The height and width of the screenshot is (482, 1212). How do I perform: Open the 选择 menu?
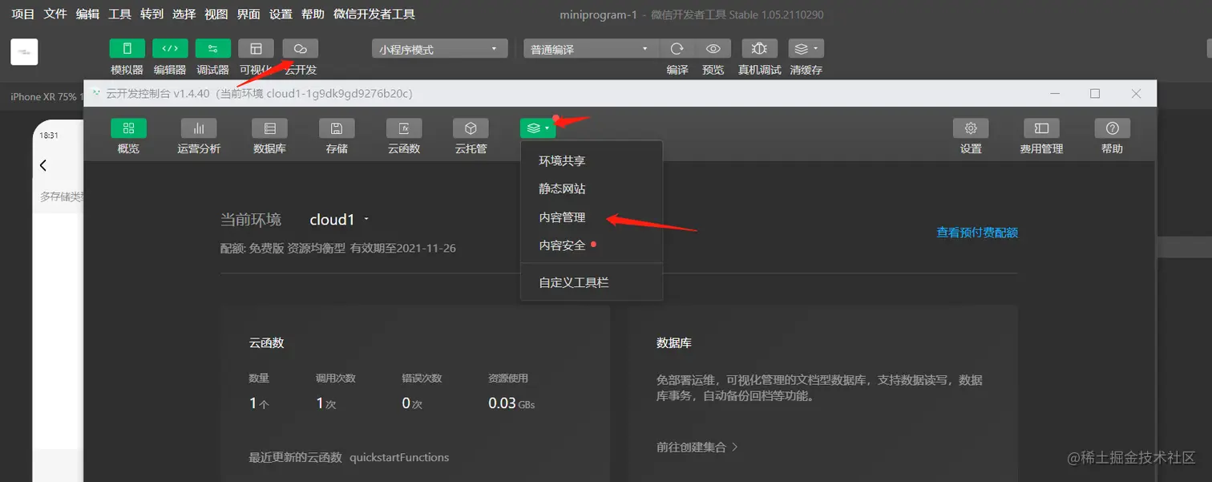tap(184, 14)
